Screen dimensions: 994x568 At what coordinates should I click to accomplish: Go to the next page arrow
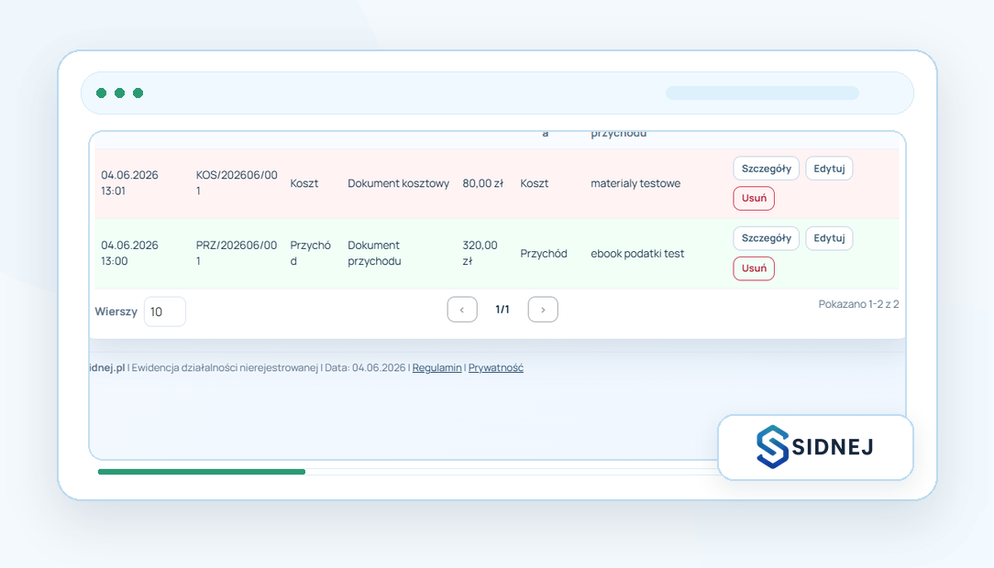[543, 310]
